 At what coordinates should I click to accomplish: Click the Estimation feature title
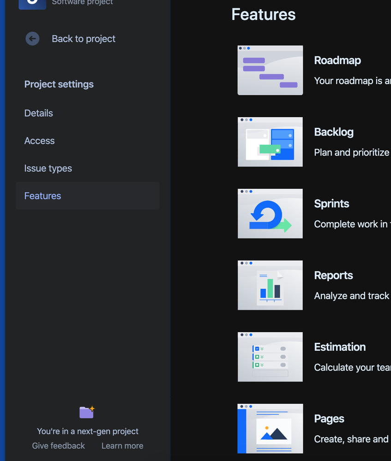coord(340,347)
